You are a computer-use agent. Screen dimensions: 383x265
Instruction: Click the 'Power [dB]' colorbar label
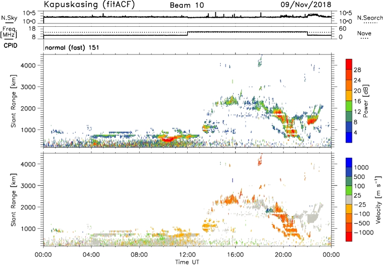[365, 101]
